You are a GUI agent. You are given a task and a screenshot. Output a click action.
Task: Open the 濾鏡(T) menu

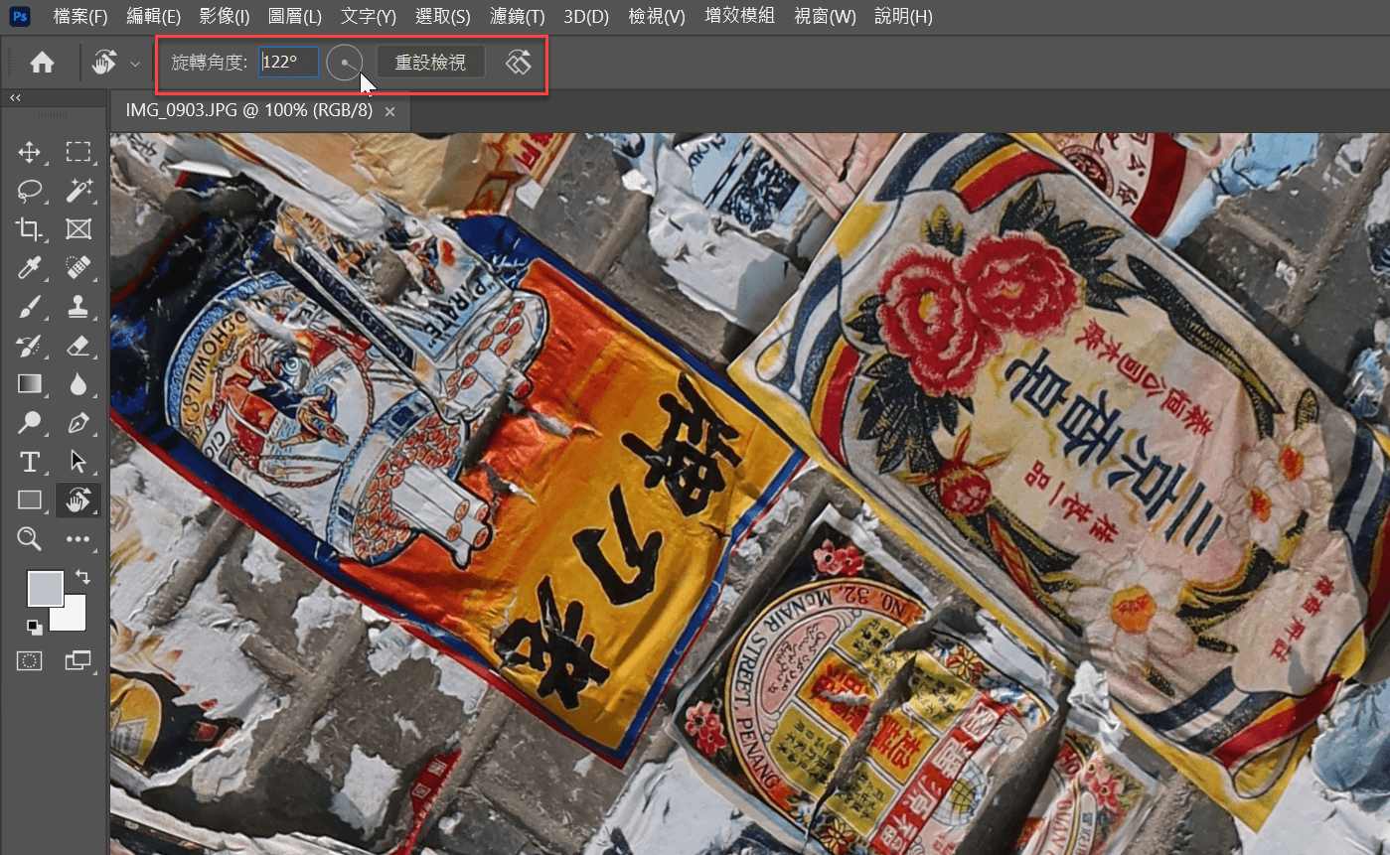click(x=517, y=16)
